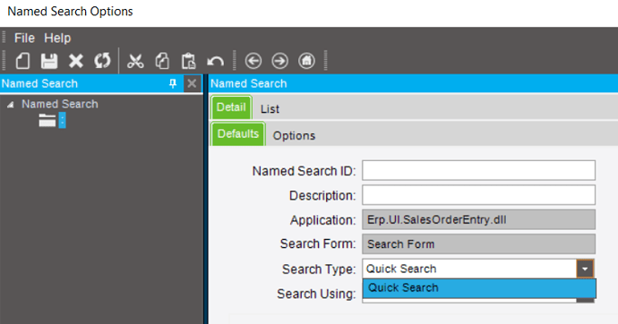Viewport: 618px width, 324px height.
Task: Click the New document toolbar icon
Action: pyautogui.click(x=23, y=61)
